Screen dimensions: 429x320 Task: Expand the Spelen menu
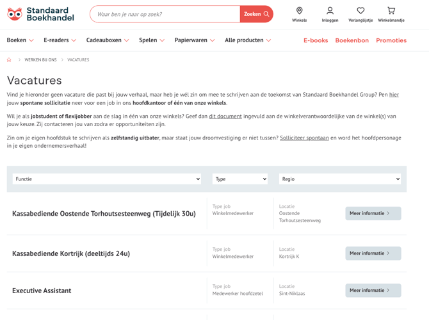[x=152, y=40]
